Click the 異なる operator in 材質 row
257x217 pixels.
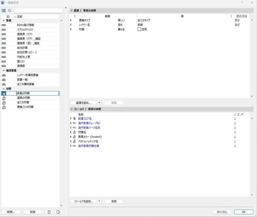(x=121, y=30)
